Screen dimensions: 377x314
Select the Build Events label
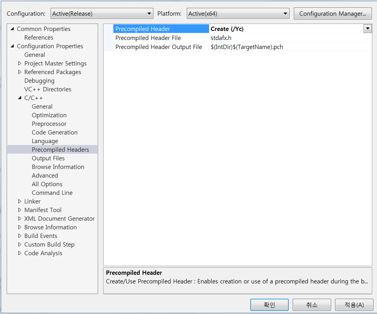pos(41,236)
